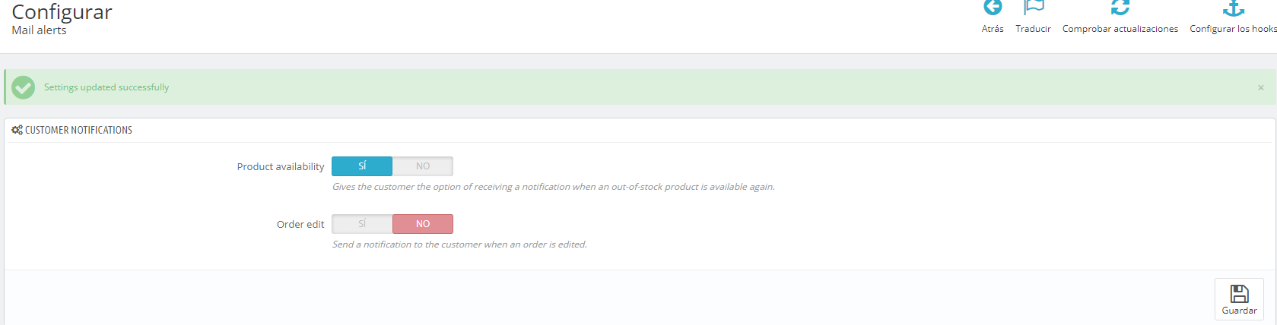Click the Customer Notifications panel heading

(x=78, y=130)
